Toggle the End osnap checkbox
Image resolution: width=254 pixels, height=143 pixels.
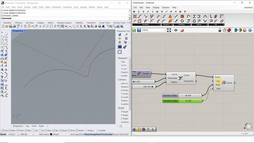pos(3,130)
